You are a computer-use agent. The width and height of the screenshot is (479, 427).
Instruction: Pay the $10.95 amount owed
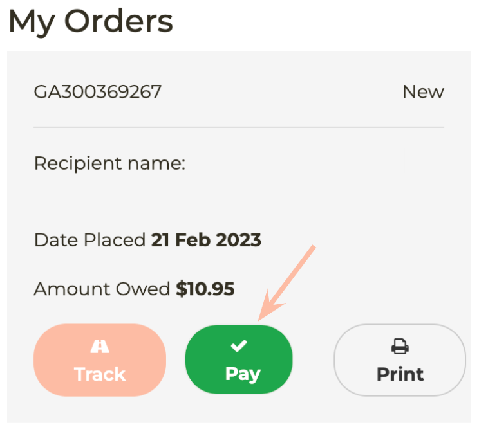coord(239,359)
